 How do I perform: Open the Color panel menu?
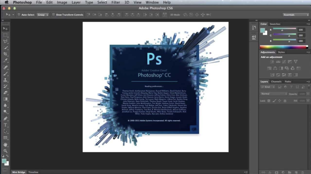coord(308,24)
